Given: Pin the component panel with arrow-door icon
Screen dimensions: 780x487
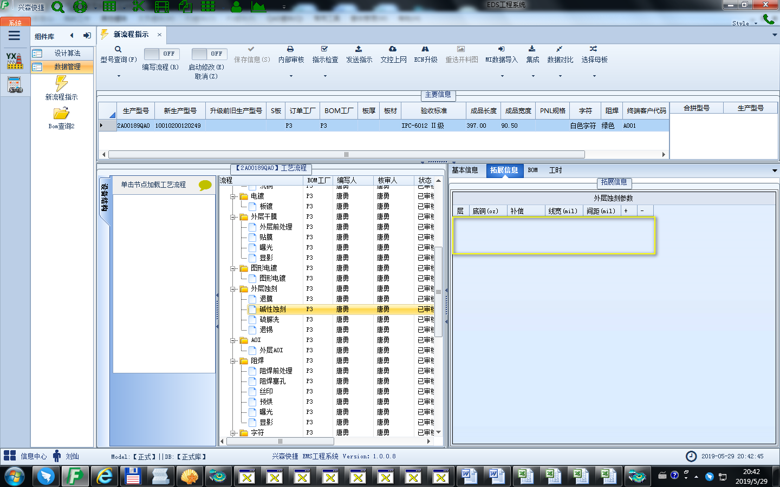Looking at the screenshot, I should pyautogui.click(x=87, y=36).
